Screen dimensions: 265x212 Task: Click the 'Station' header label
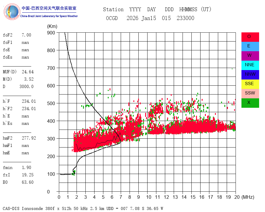(113, 9)
